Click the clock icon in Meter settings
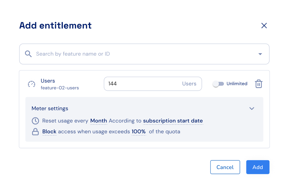 tap(35, 121)
